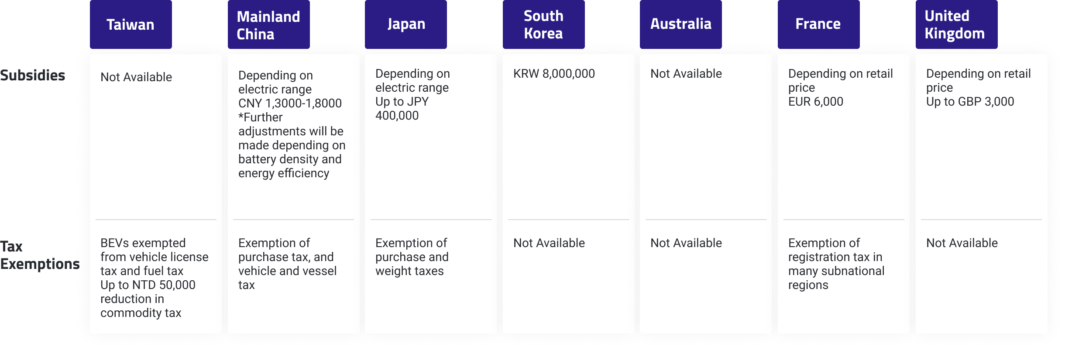Image resolution: width=1065 pixels, height=351 pixels.
Task: Select the Taiwan column header
Action: [131, 24]
